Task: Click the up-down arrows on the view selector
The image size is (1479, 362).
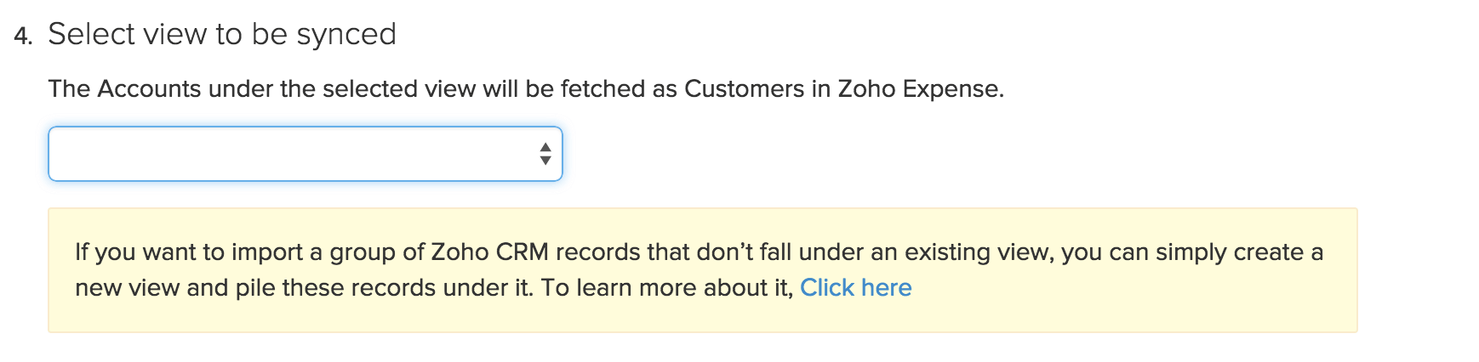Action: pos(545,154)
